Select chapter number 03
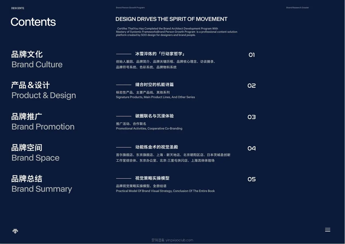The height and width of the screenshot is (244, 345). (252, 117)
